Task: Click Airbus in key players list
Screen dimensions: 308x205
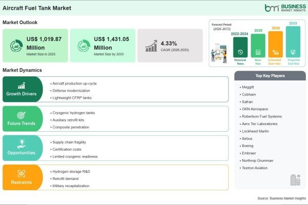Action: click(246, 138)
